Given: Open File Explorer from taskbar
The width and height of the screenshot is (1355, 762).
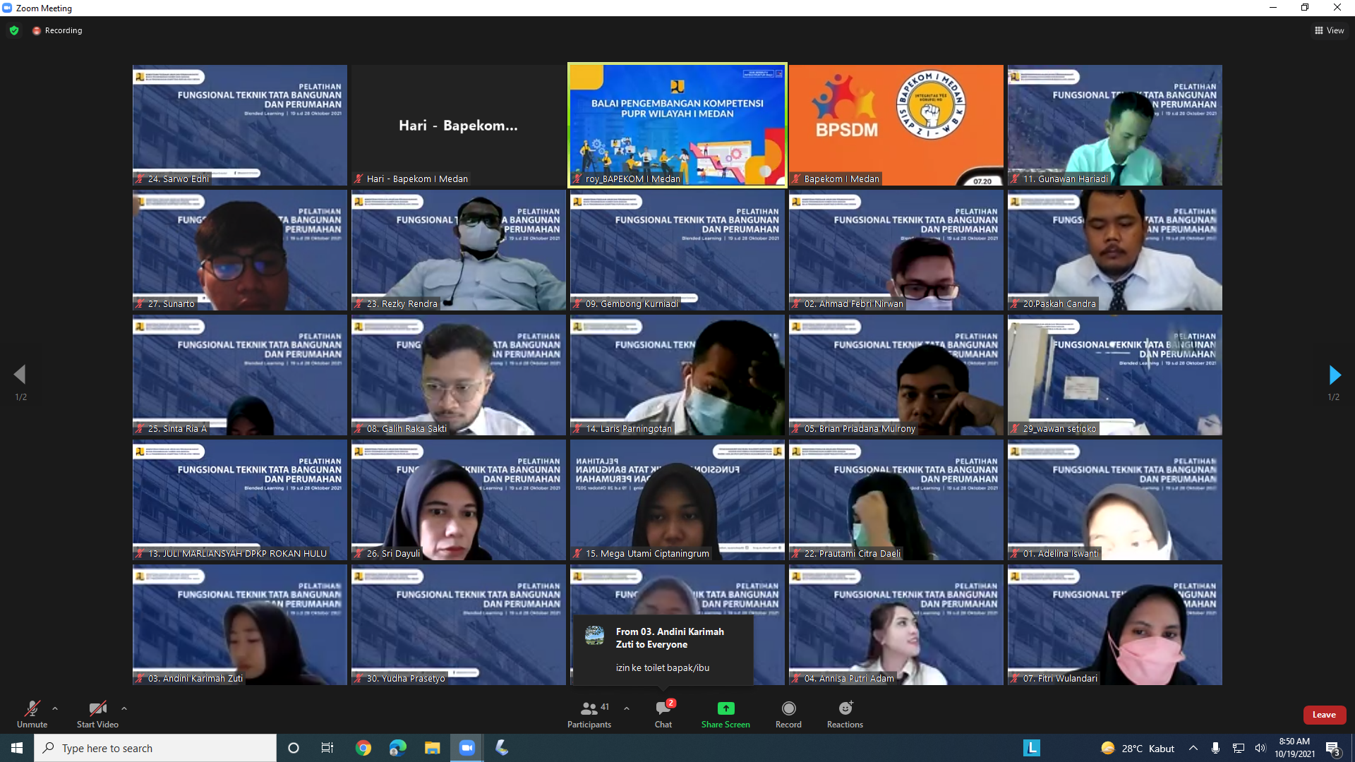Looking at the screenshot, I should [x=432, y=748].
